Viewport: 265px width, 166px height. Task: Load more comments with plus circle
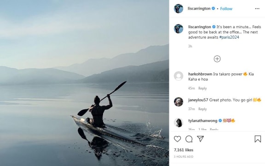(x=217, y=59)
